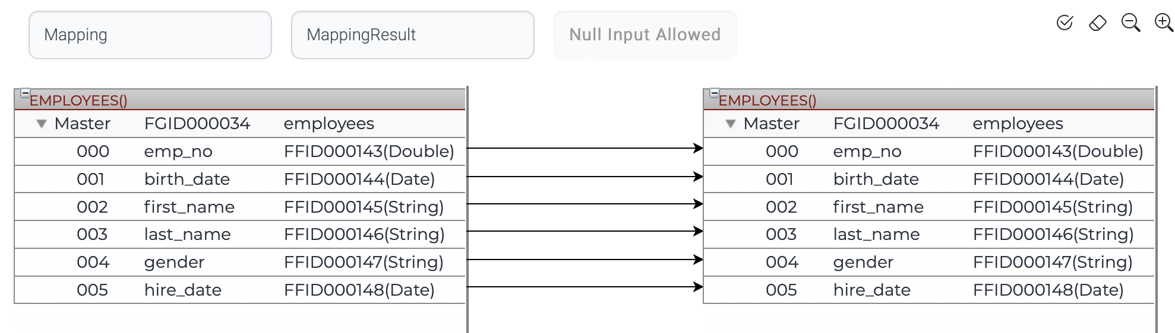The image size is (1175, 333).
Task: Collapse the right EMPLOYEES() table box
Action: click(x=714, y=93)
